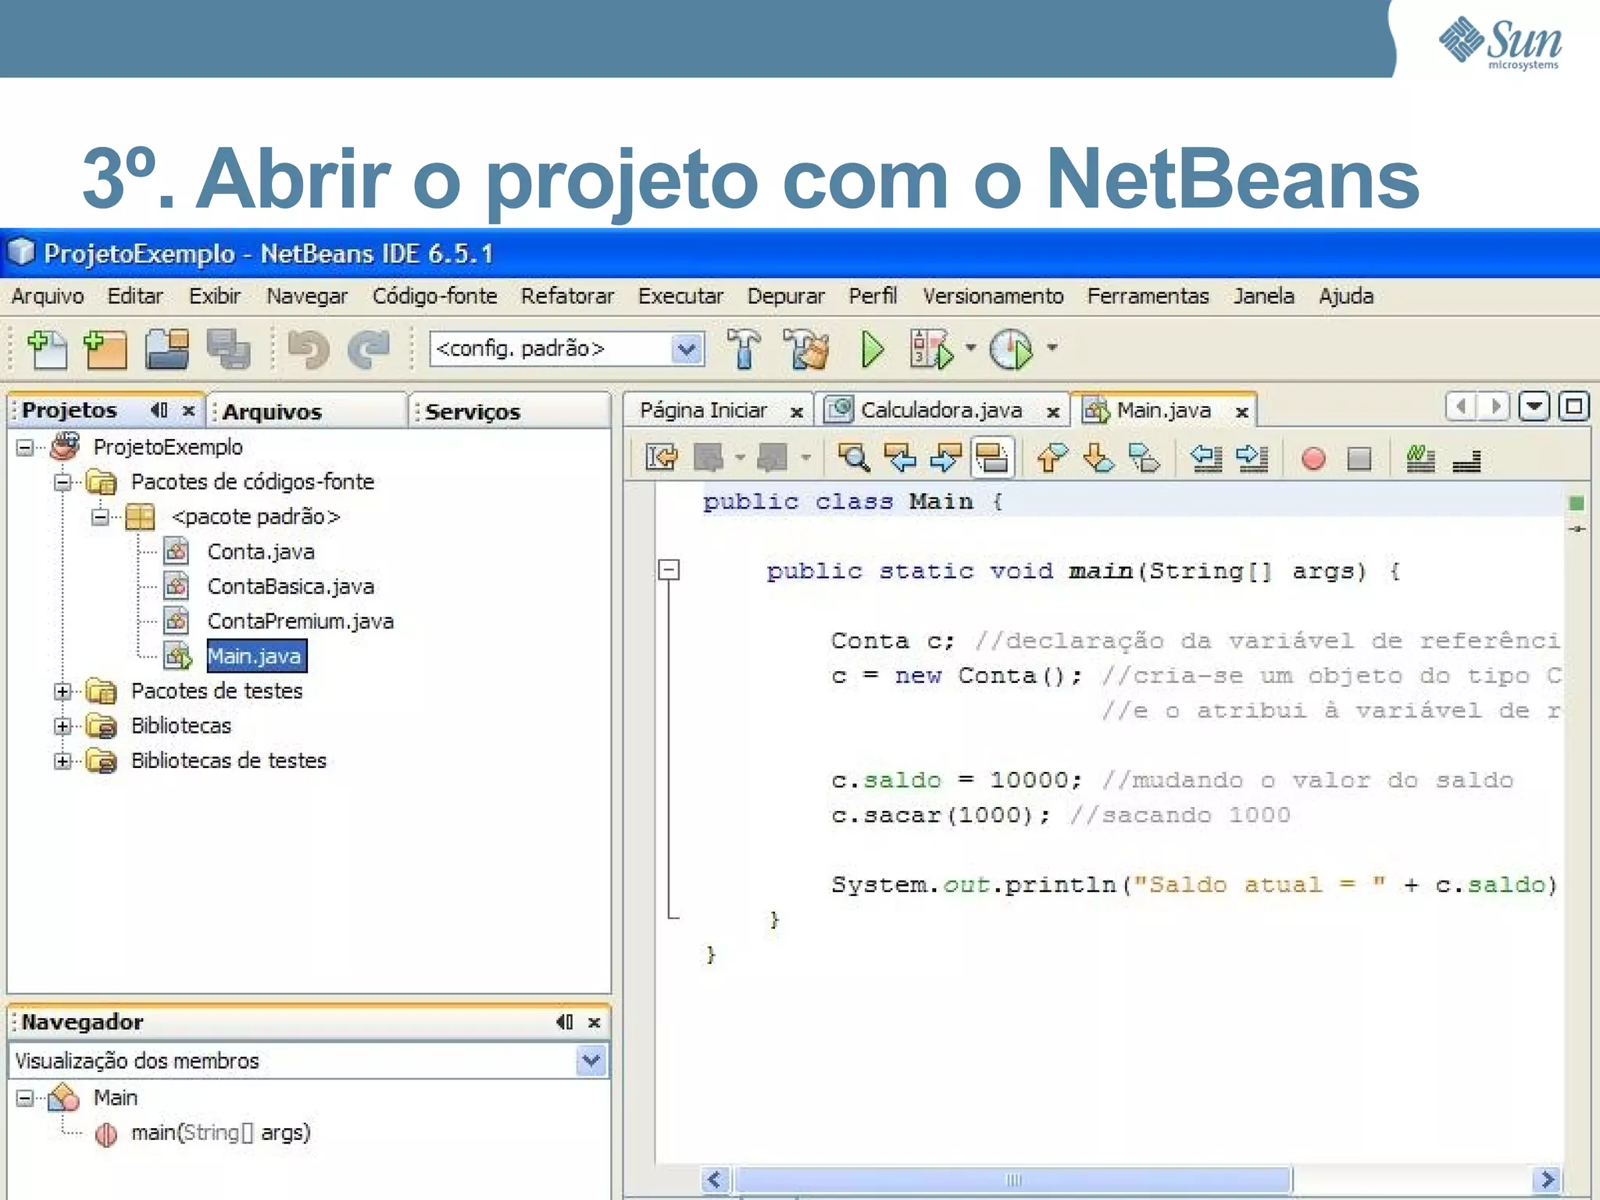This screenshot has width=1600, height=1200.
Task: Click Find Previous Occurrence icon
Action: [900, 458]
